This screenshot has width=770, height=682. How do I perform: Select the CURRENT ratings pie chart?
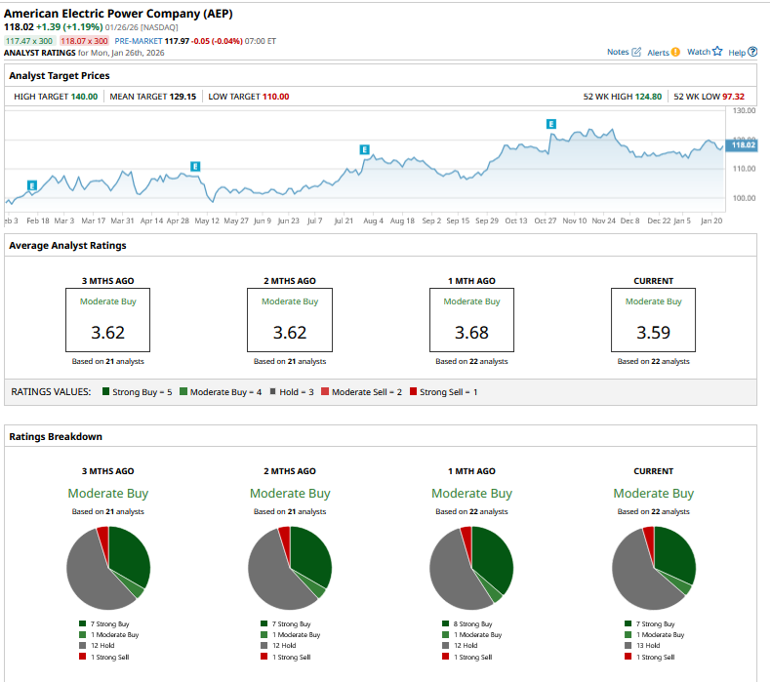653,568
